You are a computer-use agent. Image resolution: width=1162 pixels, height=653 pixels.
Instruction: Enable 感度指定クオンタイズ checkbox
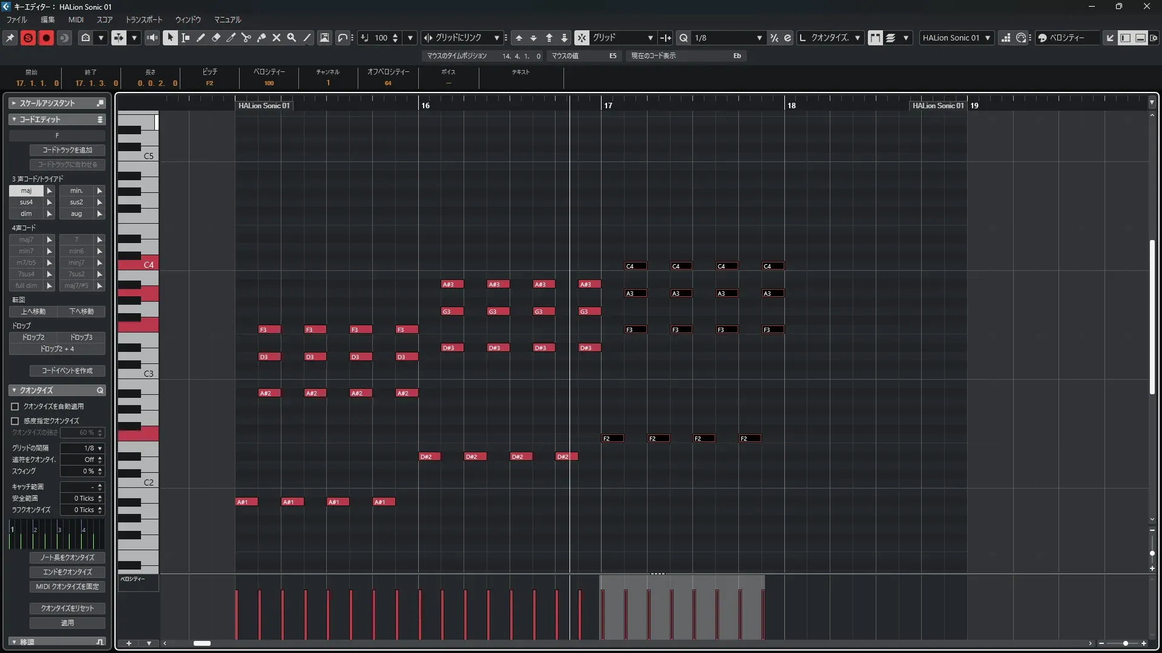(x=15, y=421)
